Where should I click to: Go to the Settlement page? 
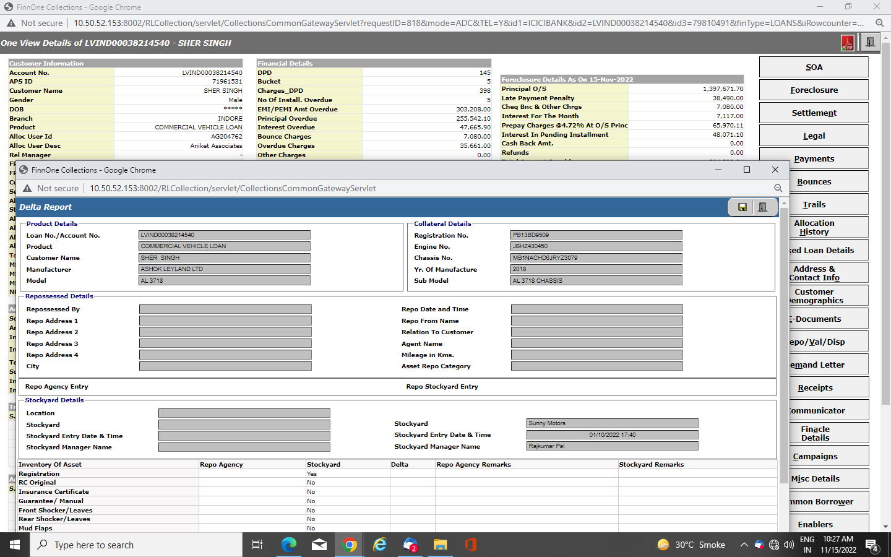(814, 113)
